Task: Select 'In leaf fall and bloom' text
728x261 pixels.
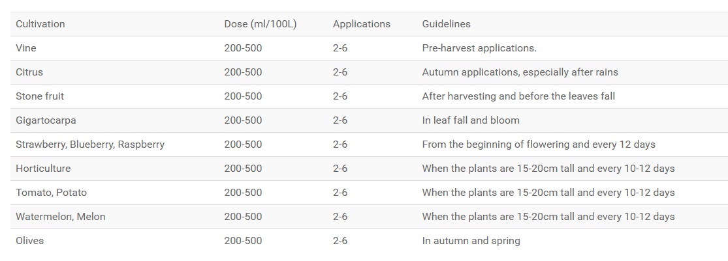Action: click(471, 120)
